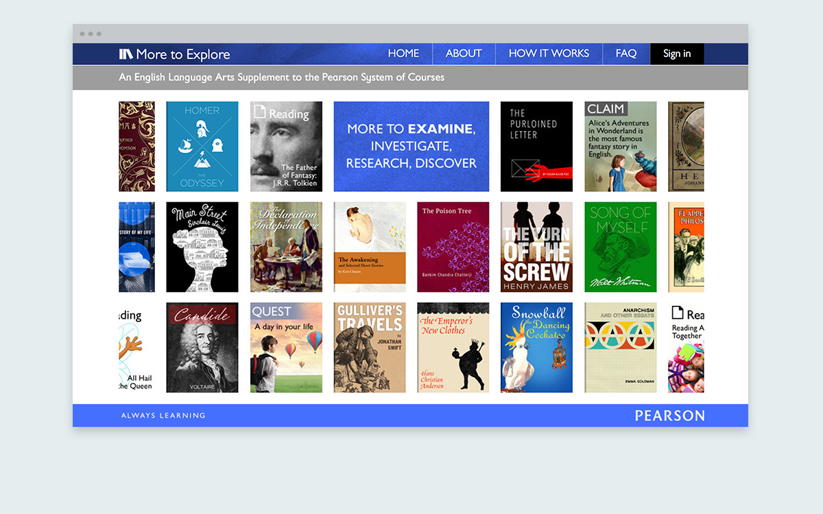Screen dimensions: 823x514
Task: Click the document icon on Tolkien Reading tile
Action: coord(260,112)
